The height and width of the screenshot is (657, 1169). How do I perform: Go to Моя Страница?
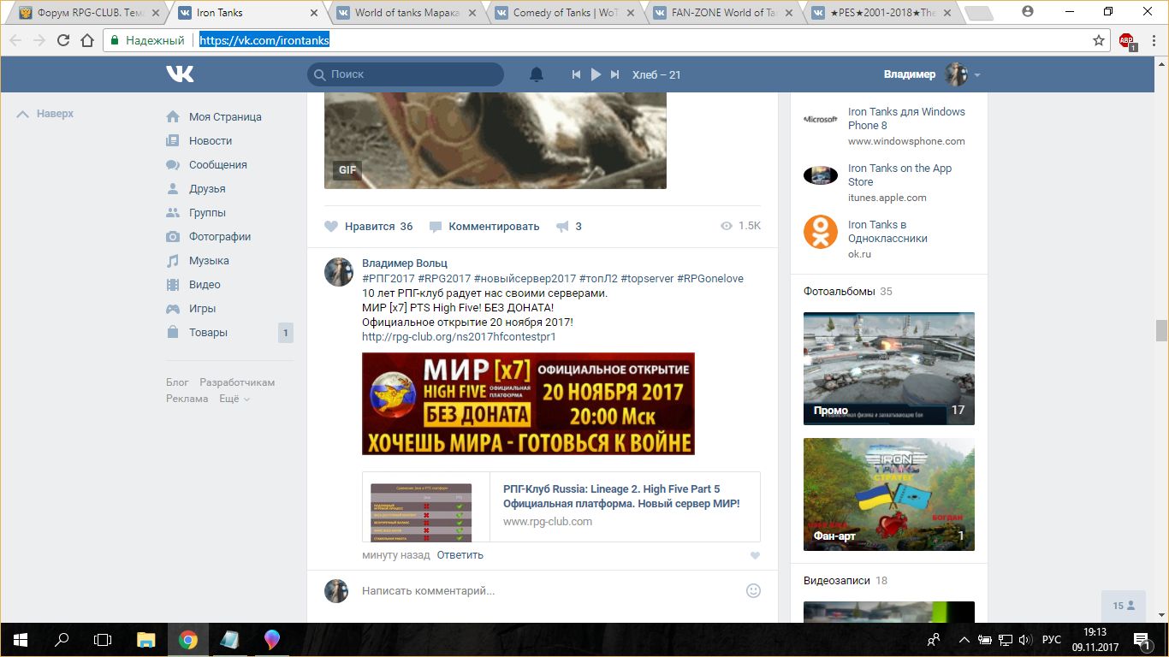click(225, 117)
